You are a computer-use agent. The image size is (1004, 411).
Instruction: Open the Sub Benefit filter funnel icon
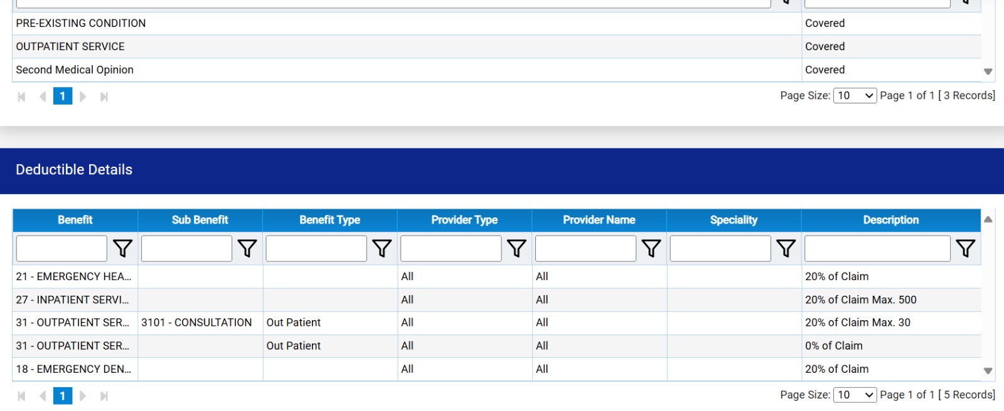point(247,249)
